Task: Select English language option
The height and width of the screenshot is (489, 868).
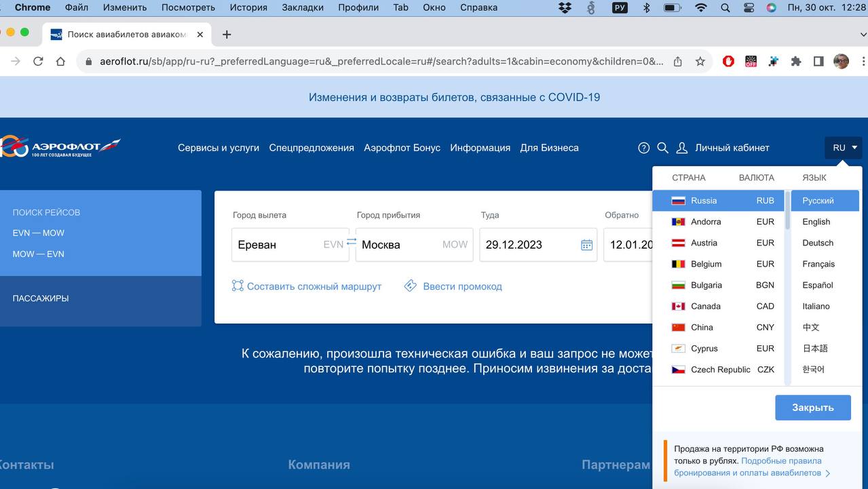Action: 816,222
